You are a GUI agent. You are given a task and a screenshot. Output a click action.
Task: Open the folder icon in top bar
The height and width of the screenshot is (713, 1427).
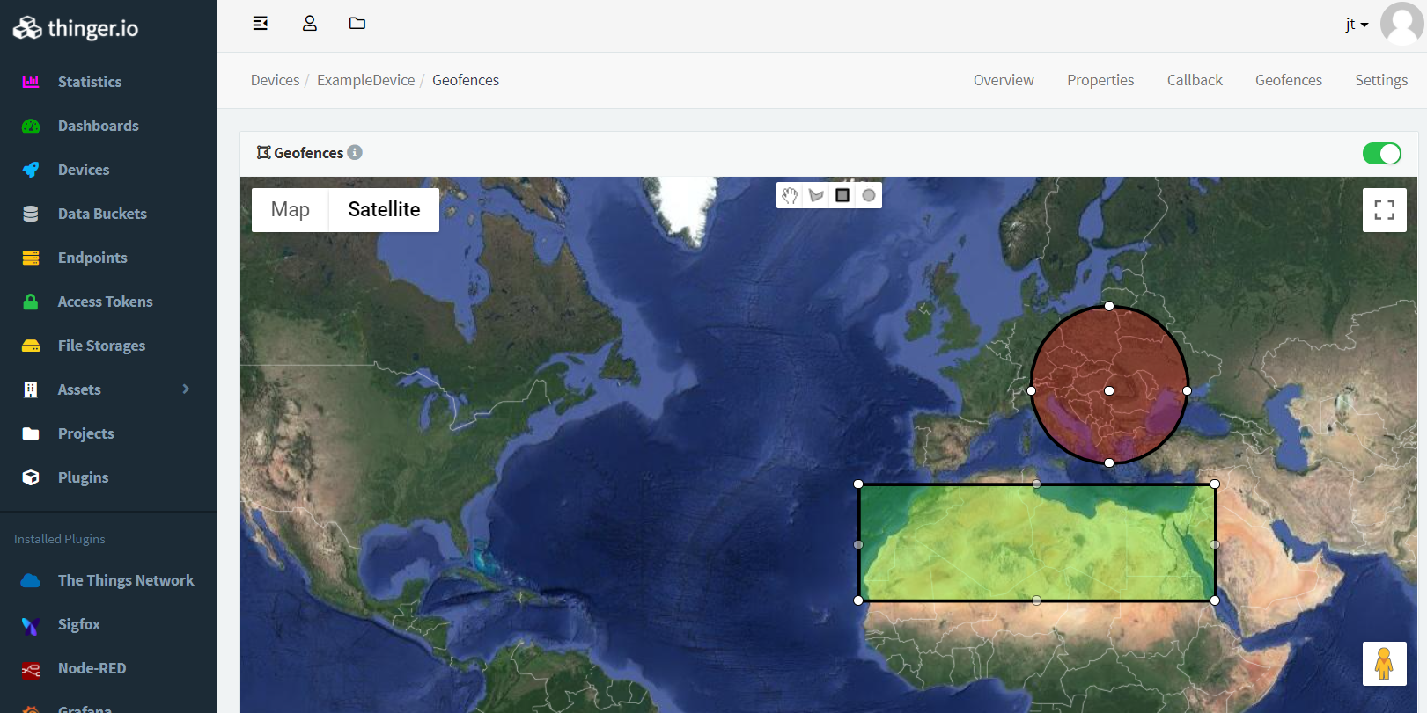click(x=357, y=24)
